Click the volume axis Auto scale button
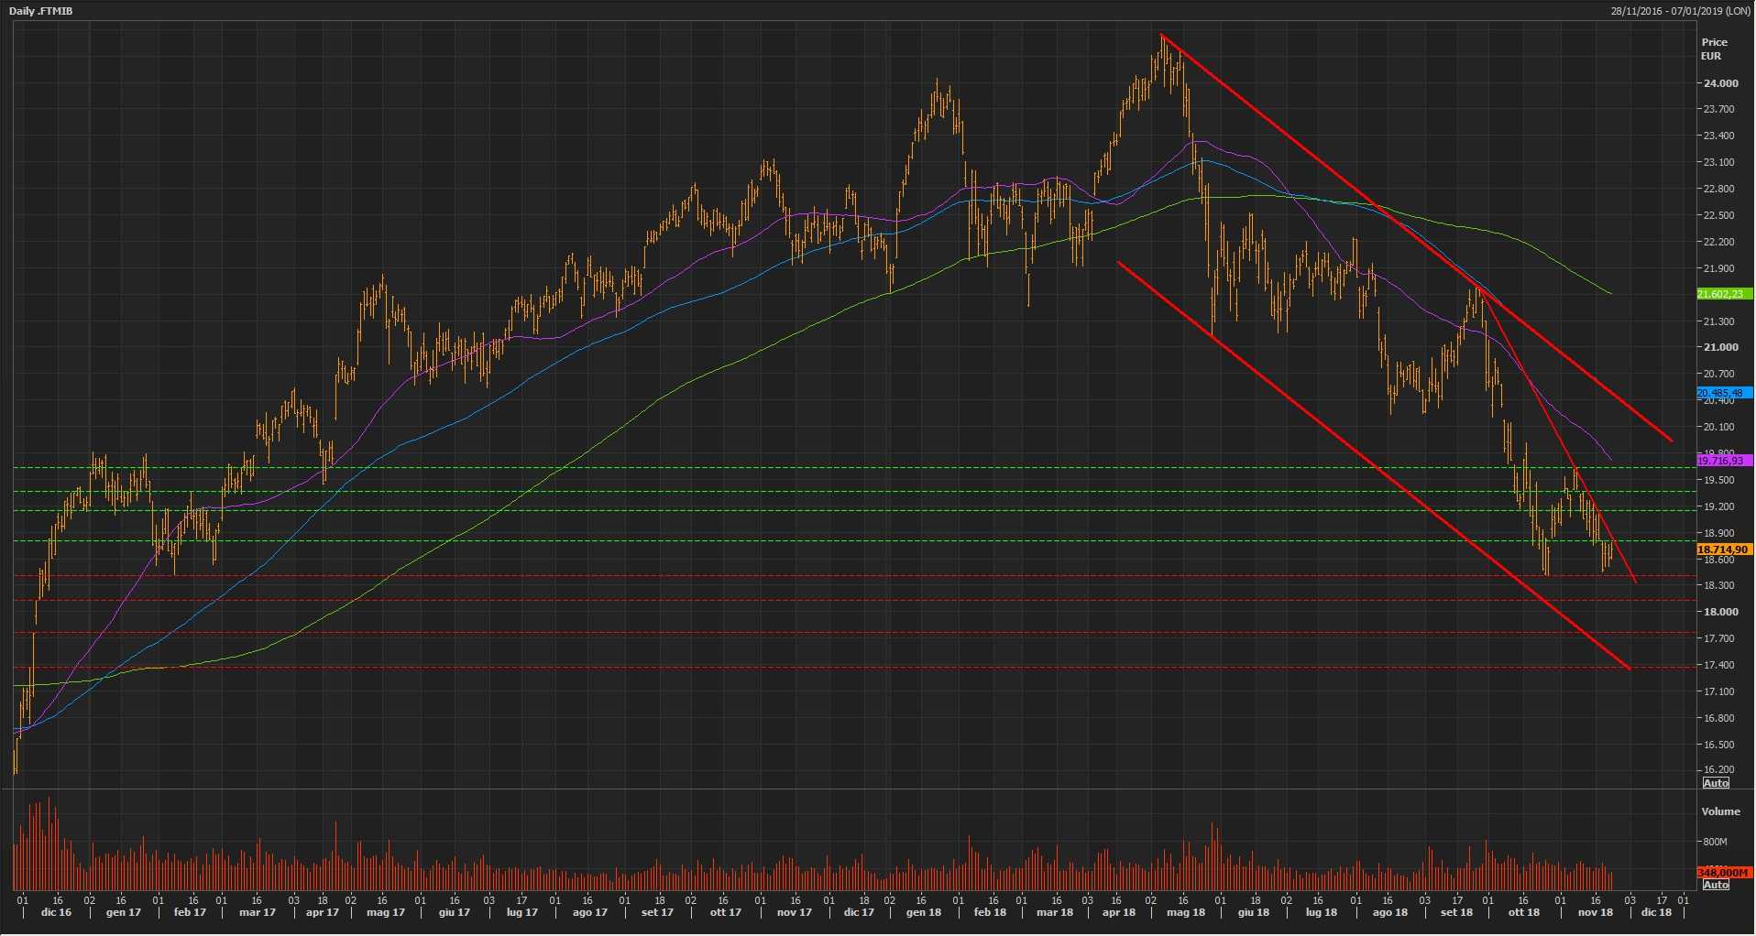Image resolution: width=1756 pixels, height=936 pixels. (x=1715, y=885)
